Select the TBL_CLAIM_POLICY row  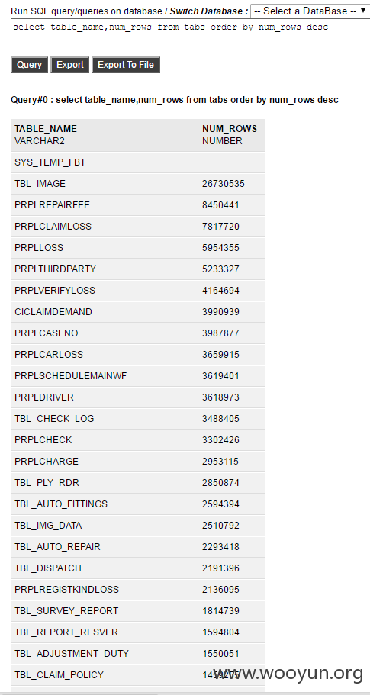point(137,674)
